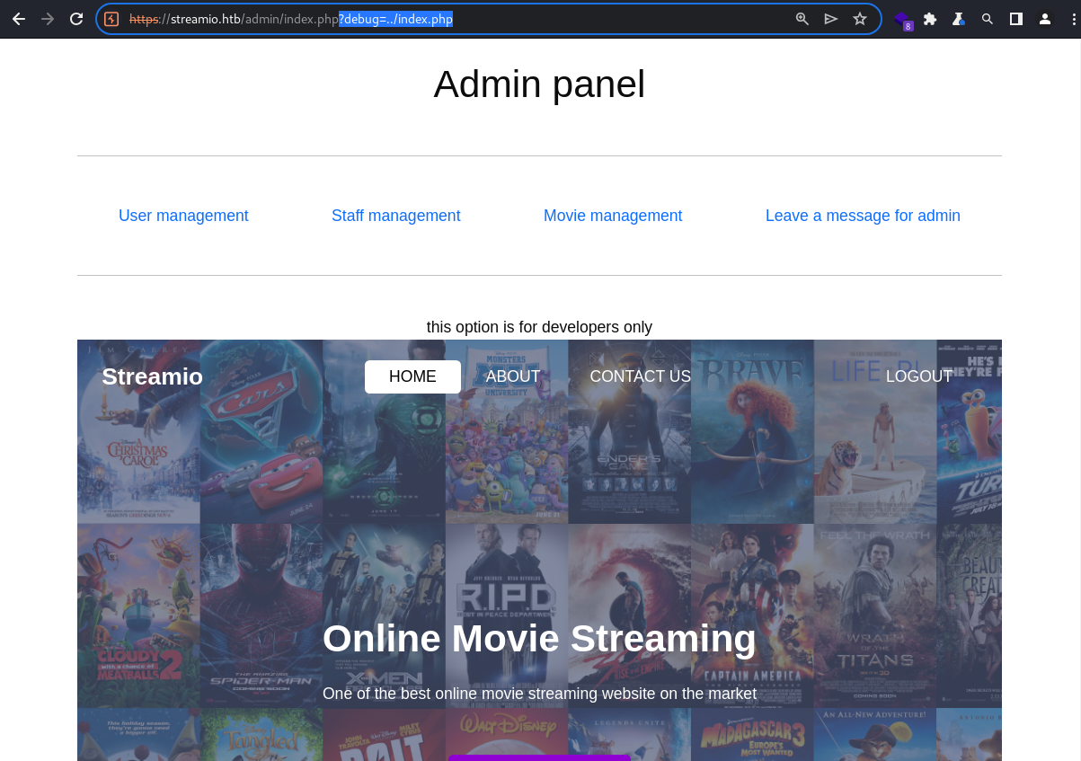This screenshot has width=1081, height=761.
Task: Click the Wrath of the Titans poster
Action: pos(875,616)
